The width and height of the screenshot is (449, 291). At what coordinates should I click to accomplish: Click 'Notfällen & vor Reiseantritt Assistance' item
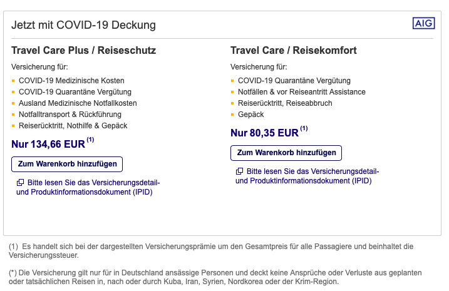point(301,92)
